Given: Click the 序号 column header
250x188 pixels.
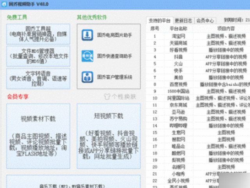Looking at the screenshot, I should pos(155,29).
